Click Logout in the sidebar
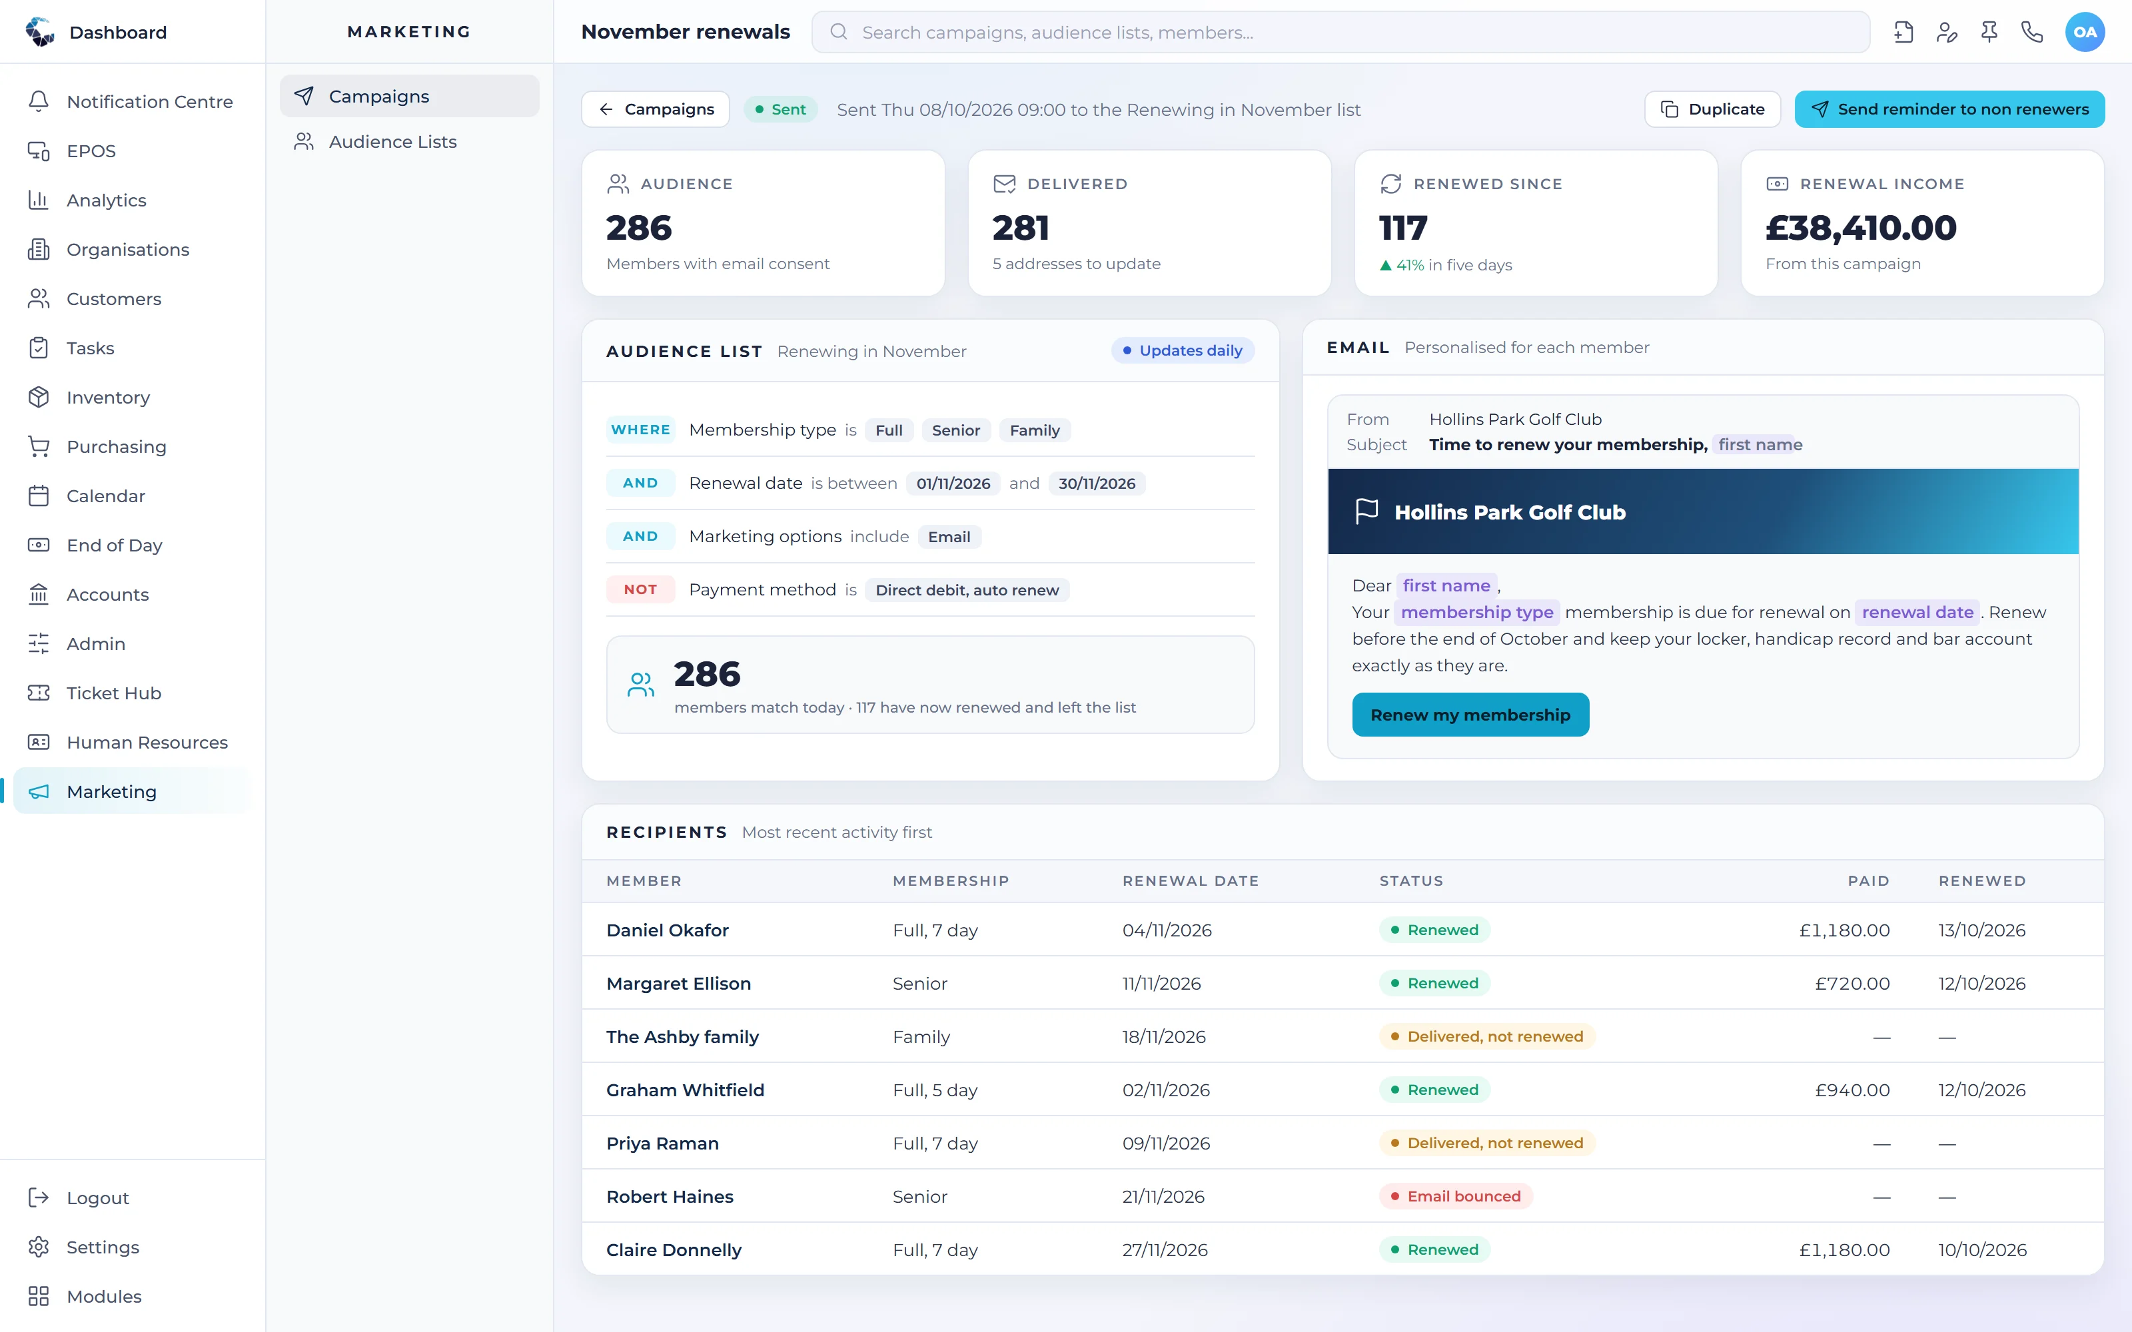Screen dimensions: 2132x1332 tap(132, 1197)
